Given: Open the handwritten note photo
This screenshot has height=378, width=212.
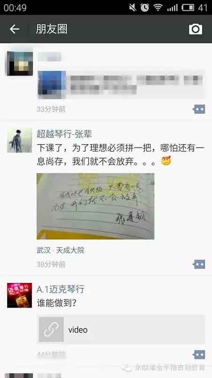Looking at the screenshot, I should click(96, 206).
